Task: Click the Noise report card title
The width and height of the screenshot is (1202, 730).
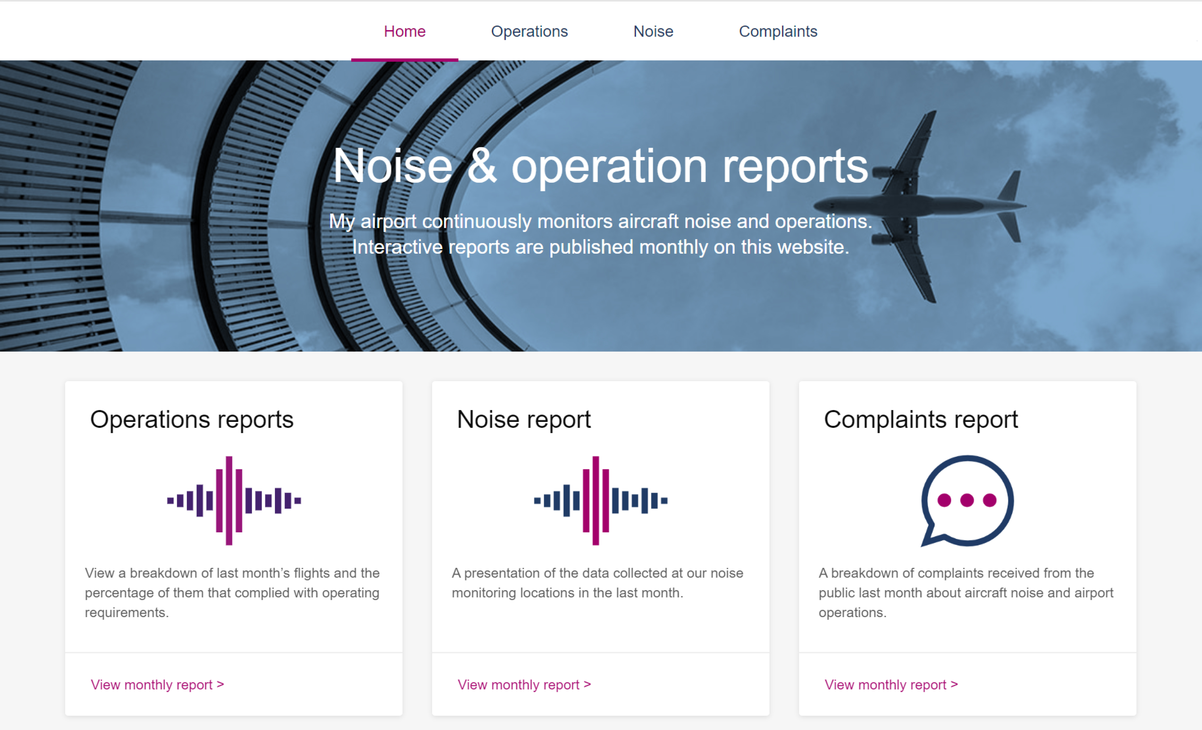Action: (x=524, y=419)
